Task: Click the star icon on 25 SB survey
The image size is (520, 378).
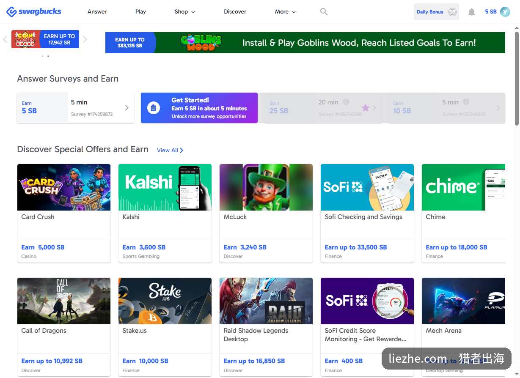Action: coord(366,108)
